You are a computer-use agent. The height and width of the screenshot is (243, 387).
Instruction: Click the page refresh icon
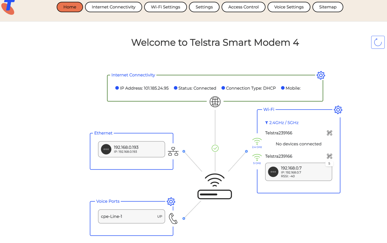coord(378,42)
